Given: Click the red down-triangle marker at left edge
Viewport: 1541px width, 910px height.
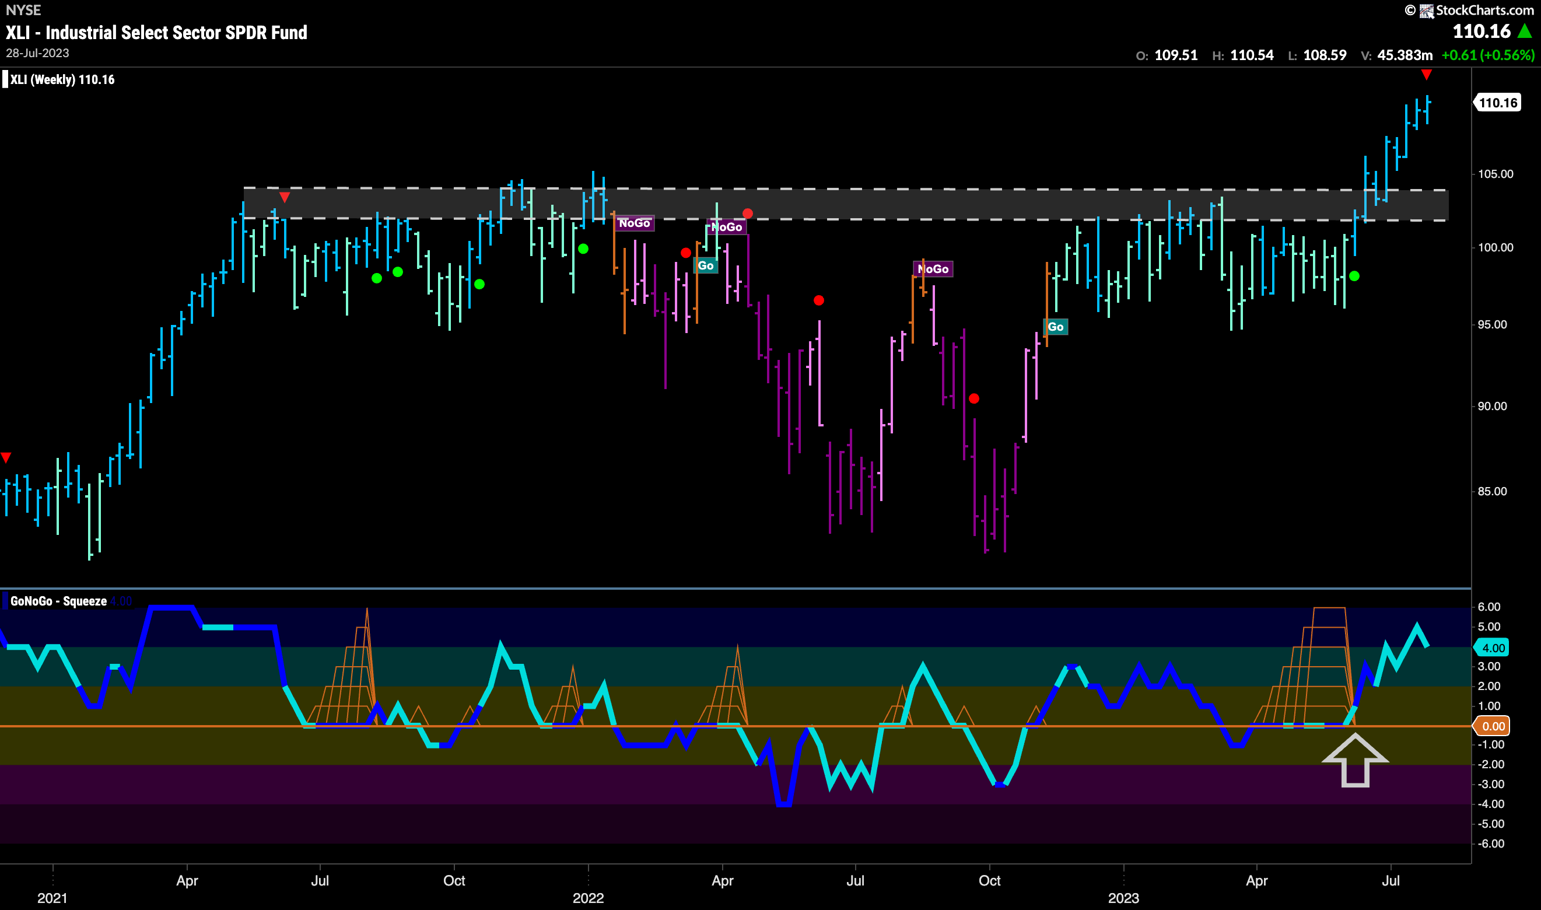Looking at the screenshot, I should pos(6,457).
